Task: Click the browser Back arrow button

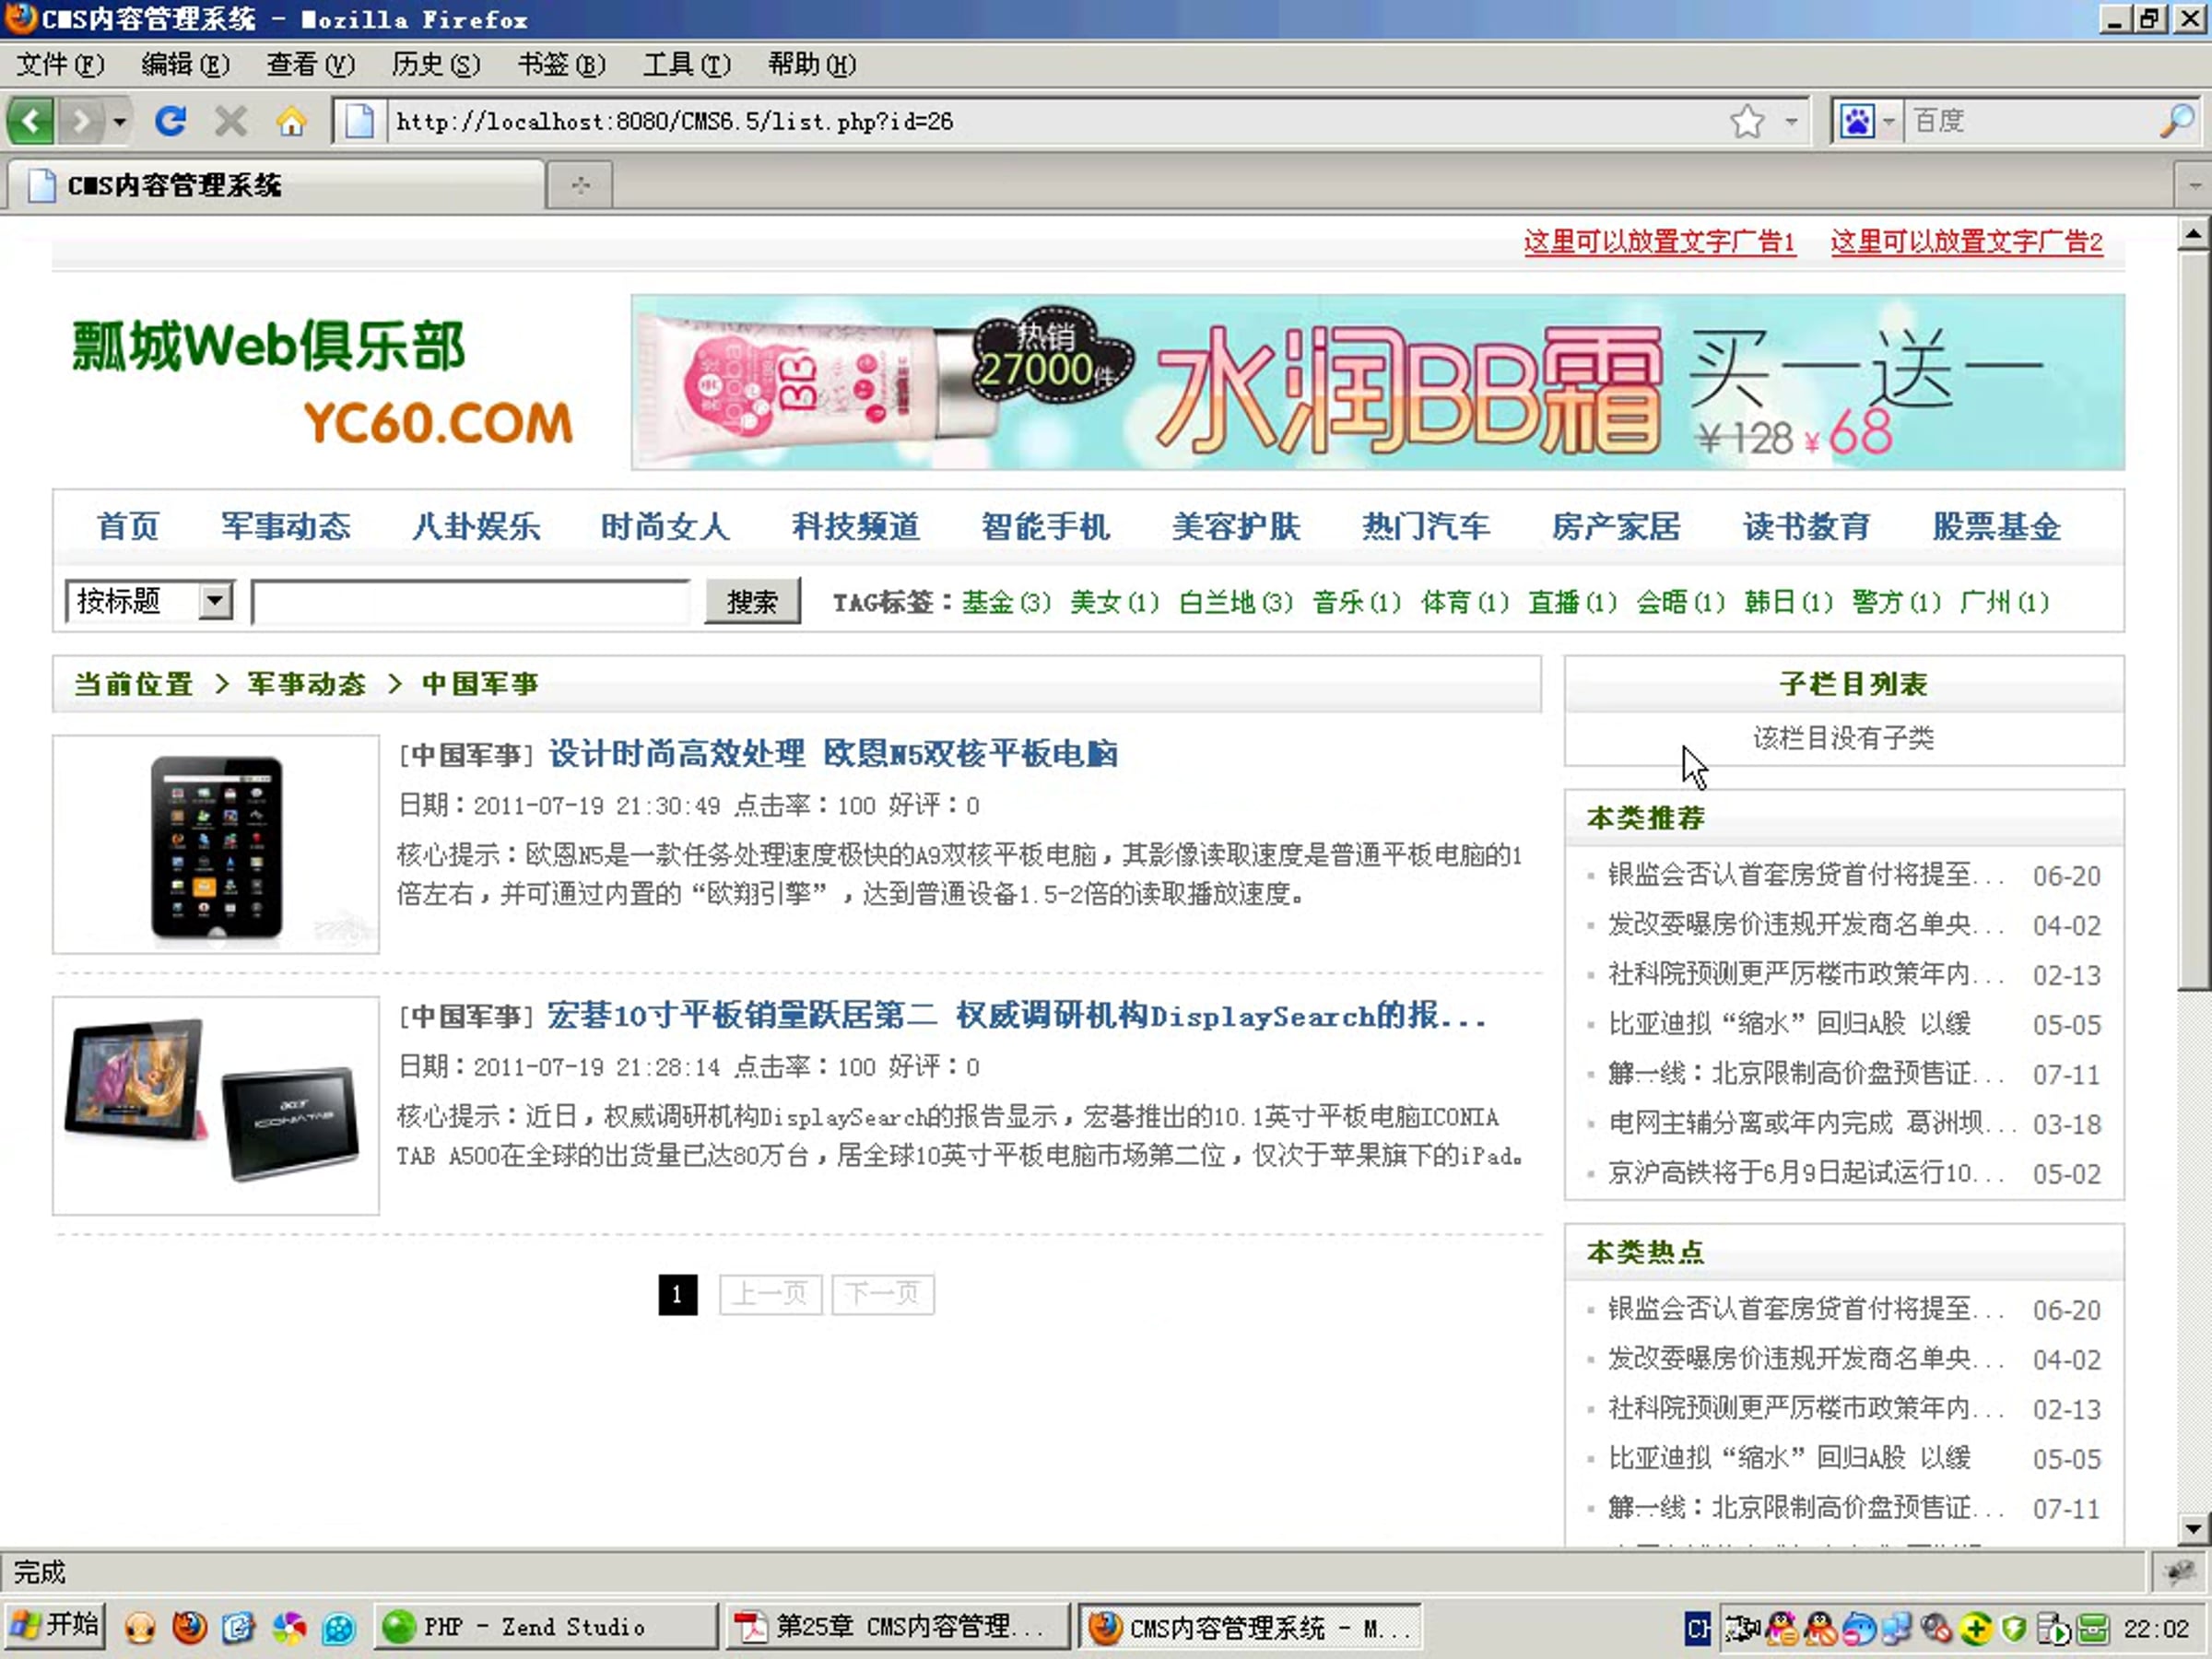Action: coord(30,122)
